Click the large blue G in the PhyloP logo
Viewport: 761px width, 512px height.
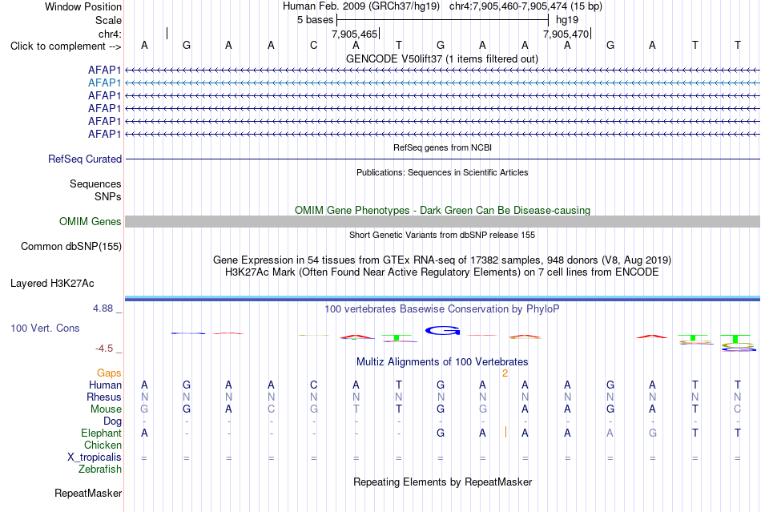click(x=442, y=330)
